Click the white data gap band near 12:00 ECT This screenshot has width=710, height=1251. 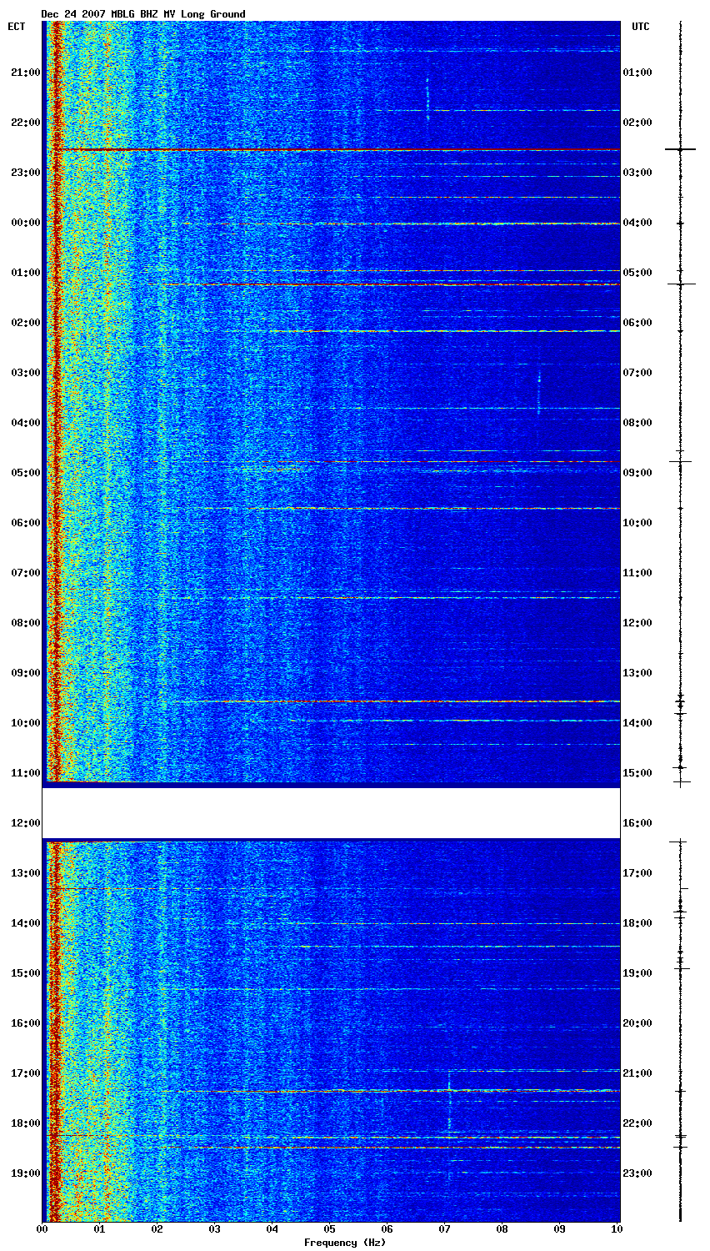(x=331, y=813)
